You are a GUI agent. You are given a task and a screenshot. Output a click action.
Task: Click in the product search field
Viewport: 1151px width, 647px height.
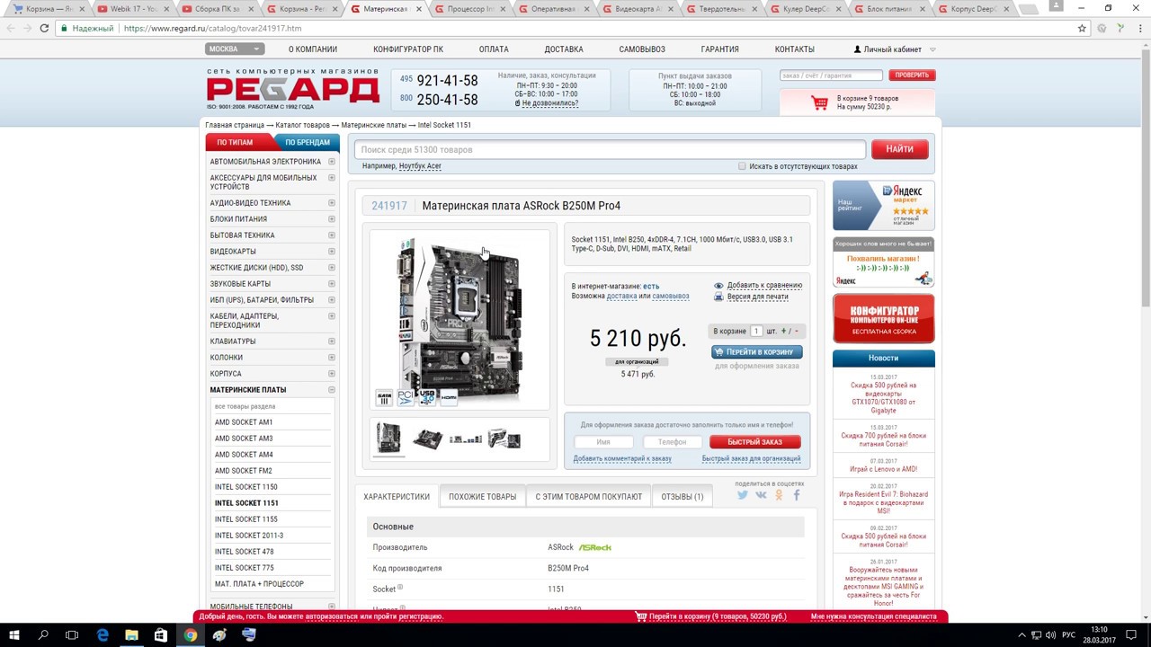[x=610, y=150]
